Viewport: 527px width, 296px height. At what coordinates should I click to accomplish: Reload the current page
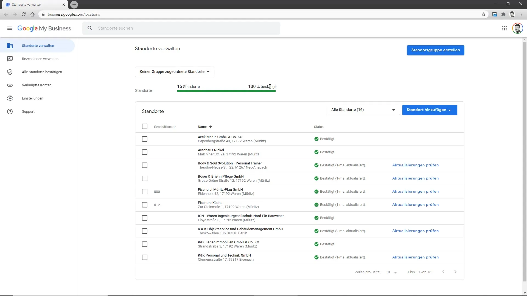tap(24, 14)
